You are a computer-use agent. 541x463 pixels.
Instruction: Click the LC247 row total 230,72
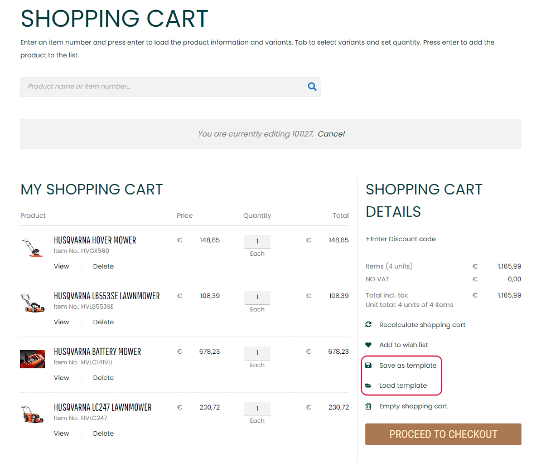tap(339, 407)
